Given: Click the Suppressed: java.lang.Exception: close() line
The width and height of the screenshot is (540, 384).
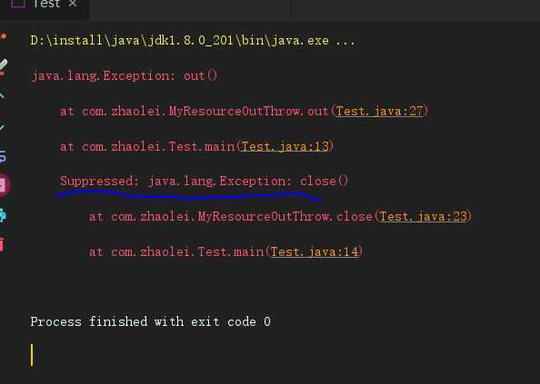Looking at the screenshot, I should (204, 181).
